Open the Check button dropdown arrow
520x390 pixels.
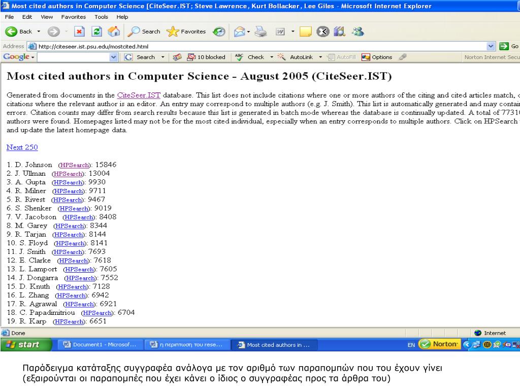coord(272,57)
